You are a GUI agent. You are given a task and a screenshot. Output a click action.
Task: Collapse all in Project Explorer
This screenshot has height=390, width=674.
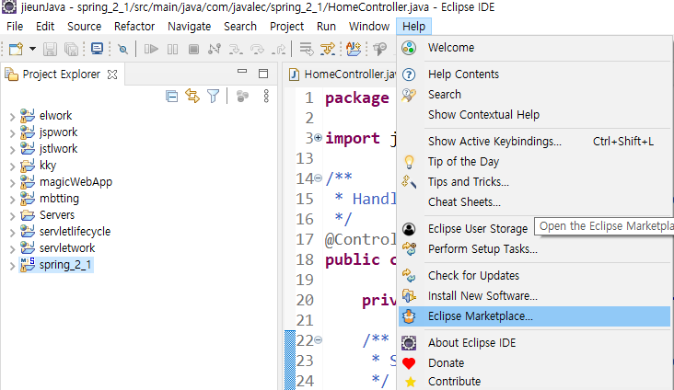(172, 97)
